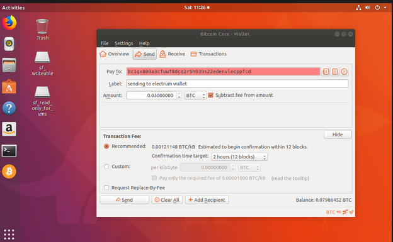Click the BTC unit status label
The image size is (393, 242).
[x=331, y=212]
